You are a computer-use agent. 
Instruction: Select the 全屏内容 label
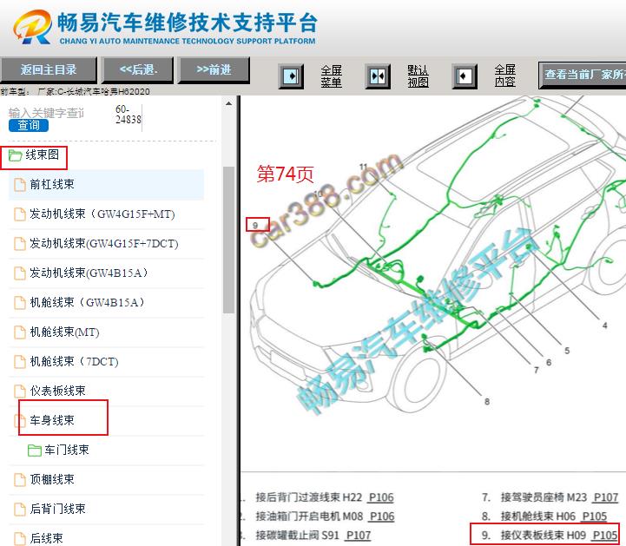[x=505, y=76]
